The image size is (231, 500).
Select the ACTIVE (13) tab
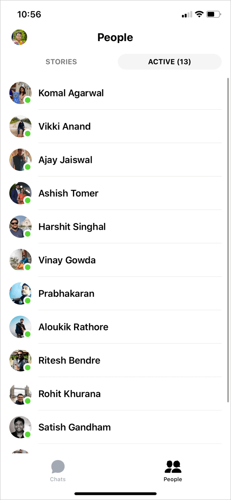[x=170, y=61]
